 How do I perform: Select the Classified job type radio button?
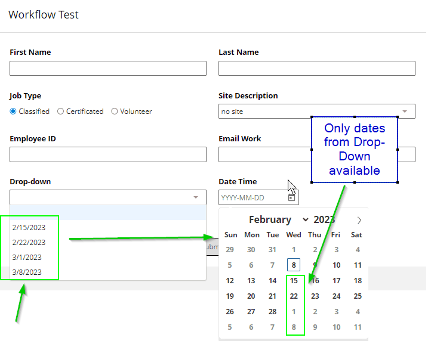click(x=13, y=111)
